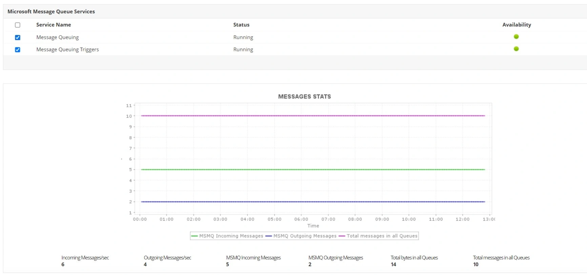The height and width of the screenshot is (275, 587).
Task: Click the Service Name column header
Action: (54, 25)
